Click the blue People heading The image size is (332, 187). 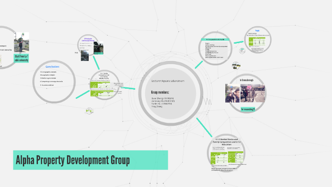point(257,31)
